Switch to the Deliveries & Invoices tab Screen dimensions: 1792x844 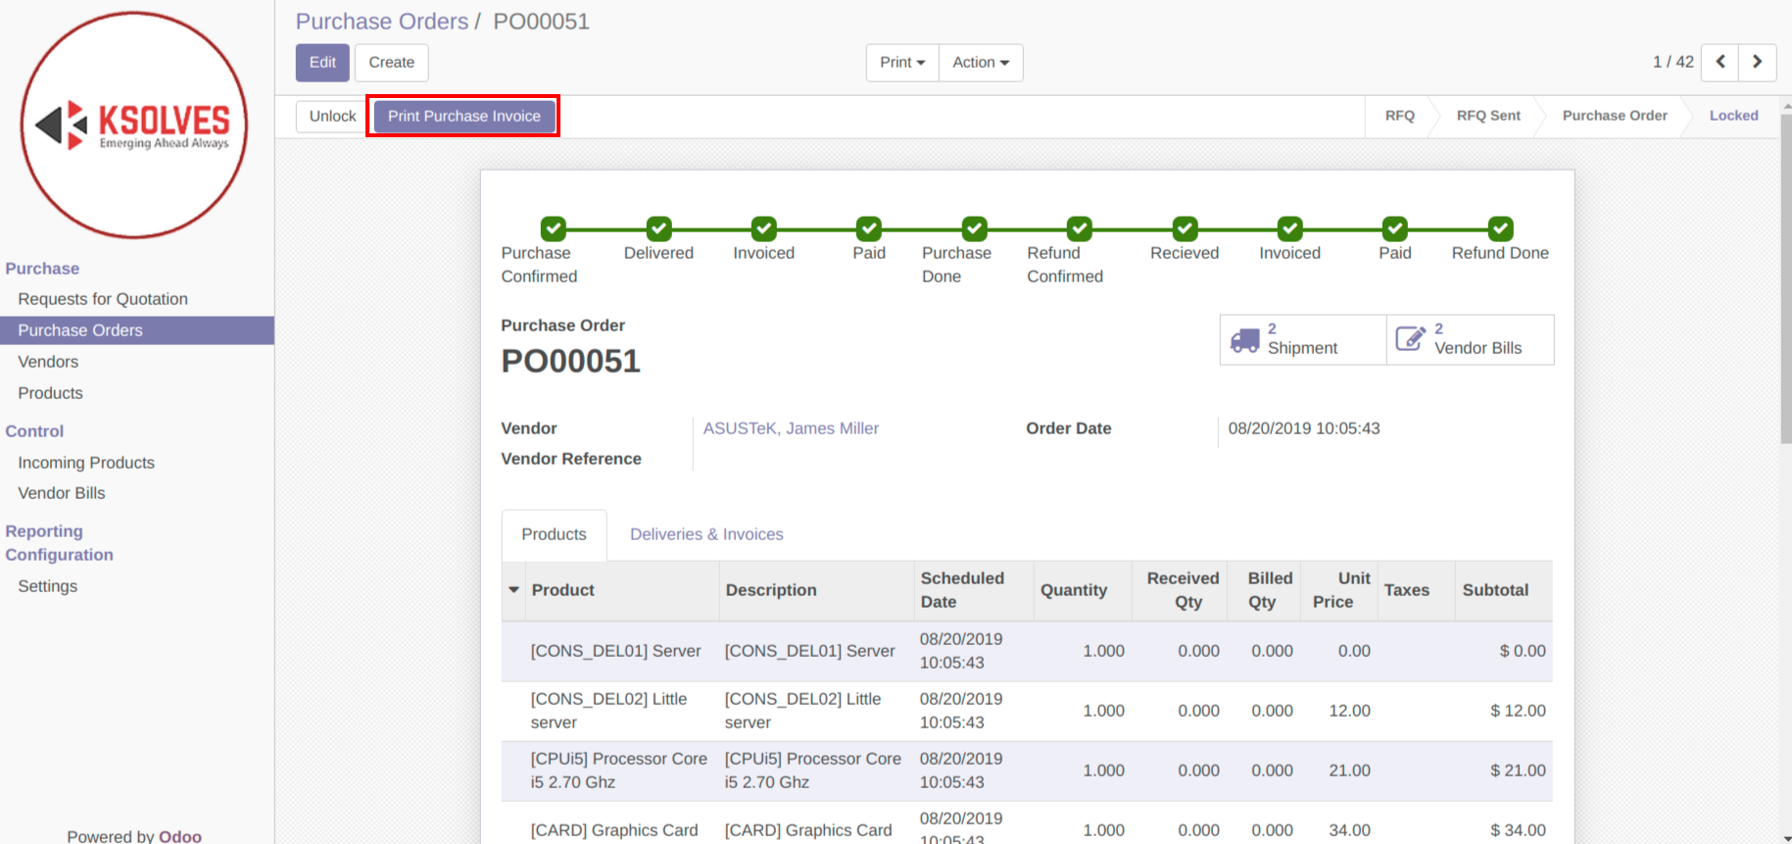(706, 534)
